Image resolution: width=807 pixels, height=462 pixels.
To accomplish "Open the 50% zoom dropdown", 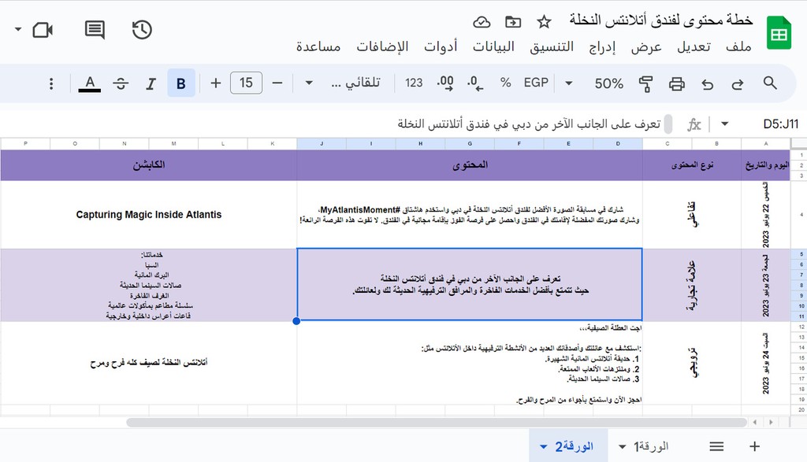I will pyautogui.click(x=609, y=83).
